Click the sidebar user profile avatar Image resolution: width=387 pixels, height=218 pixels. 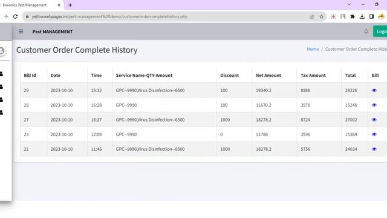tap(2, 51)
